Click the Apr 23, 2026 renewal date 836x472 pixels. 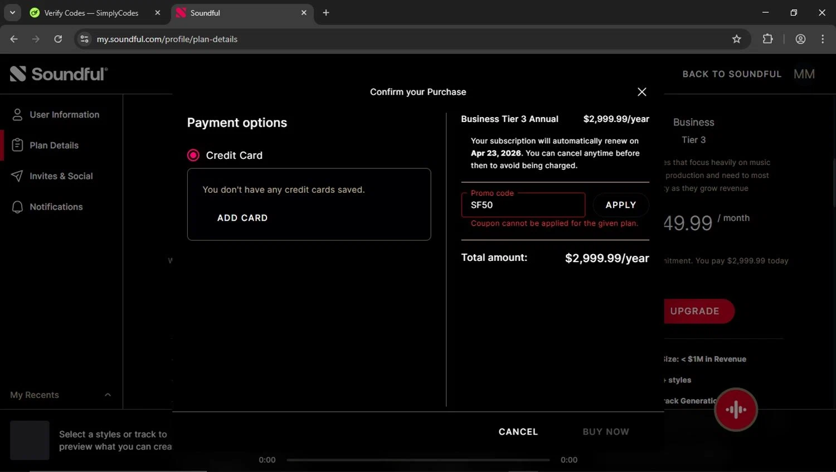coord(496,153)
